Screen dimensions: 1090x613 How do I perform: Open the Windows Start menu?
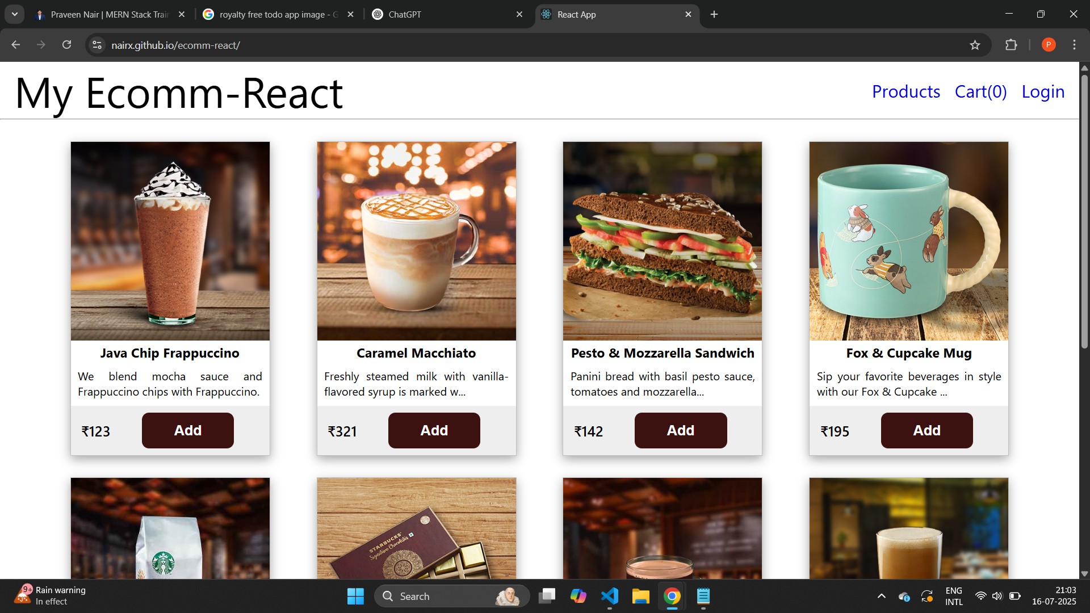click(x=355, y=596)
